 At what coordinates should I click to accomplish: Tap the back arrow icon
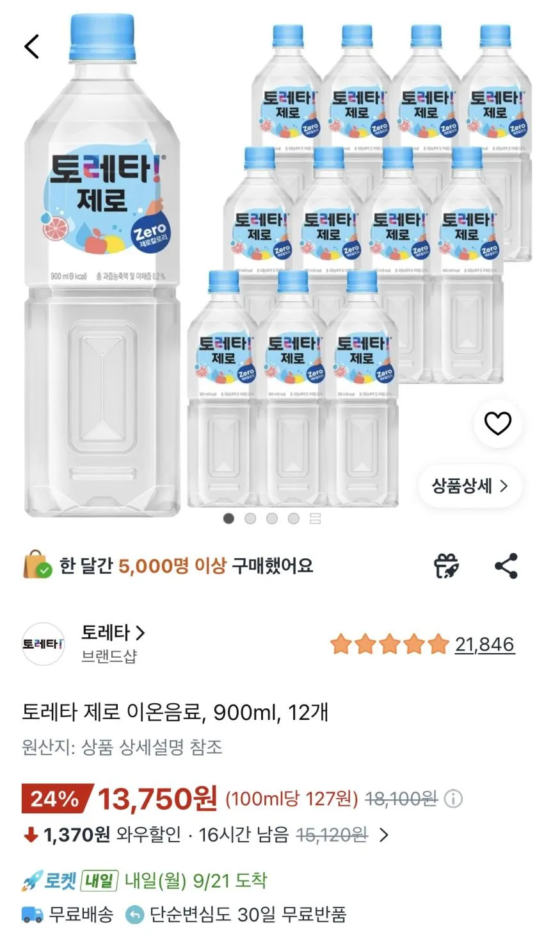(x=32, y=46)
